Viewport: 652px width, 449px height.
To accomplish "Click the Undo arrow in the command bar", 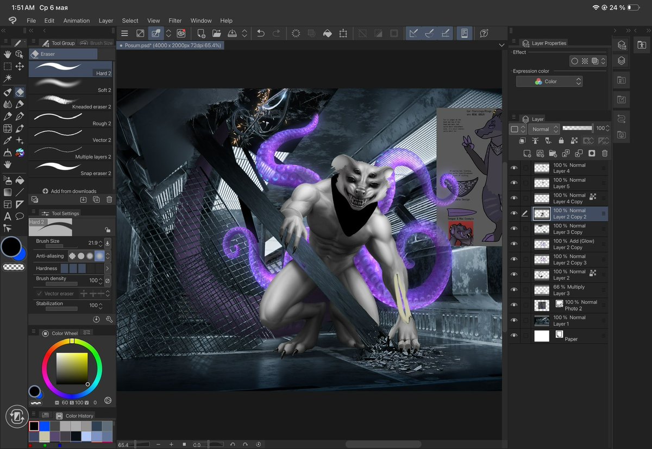I will tap(261, 34).
